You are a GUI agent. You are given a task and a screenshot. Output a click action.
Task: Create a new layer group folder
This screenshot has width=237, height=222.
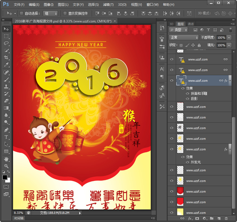[211, 218]
